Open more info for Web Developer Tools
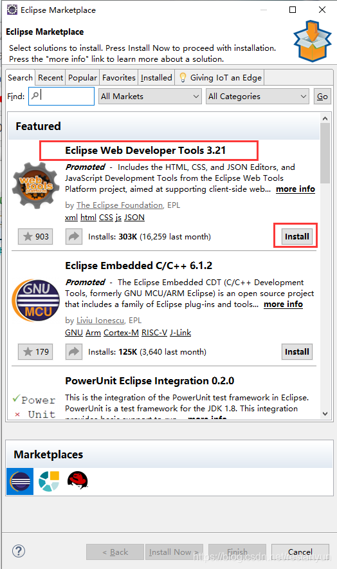Screen dimensions: 337x569 click(295, 189)
